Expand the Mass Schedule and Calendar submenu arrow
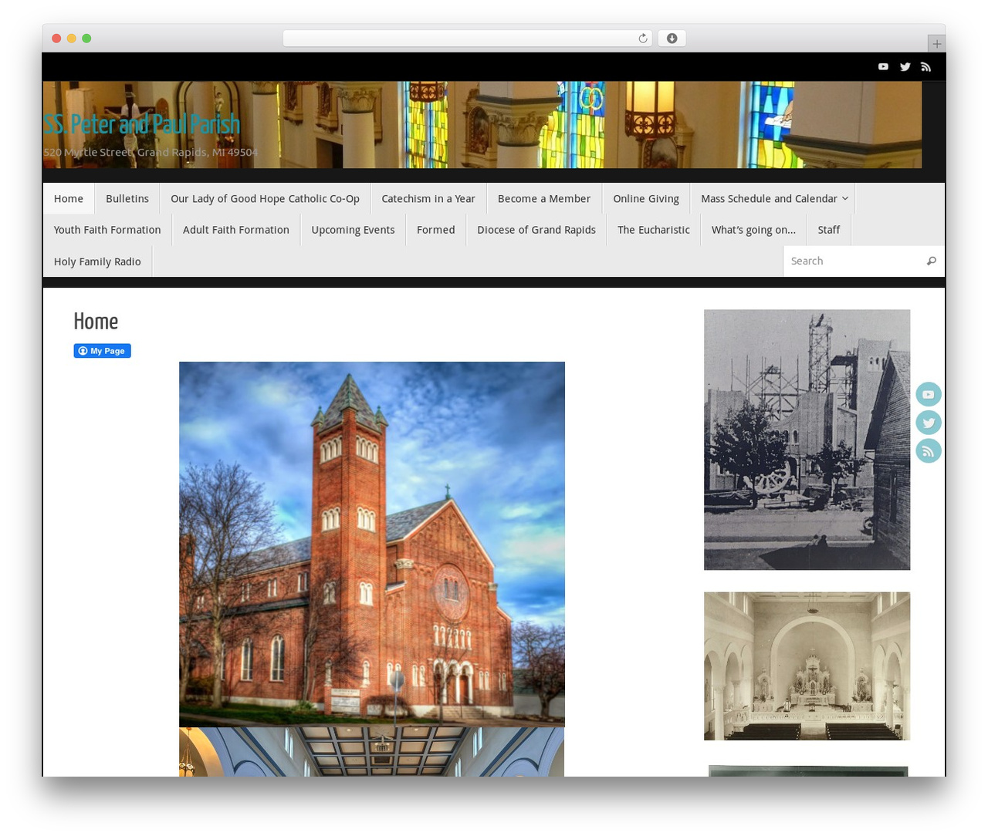 click(845, 199)
